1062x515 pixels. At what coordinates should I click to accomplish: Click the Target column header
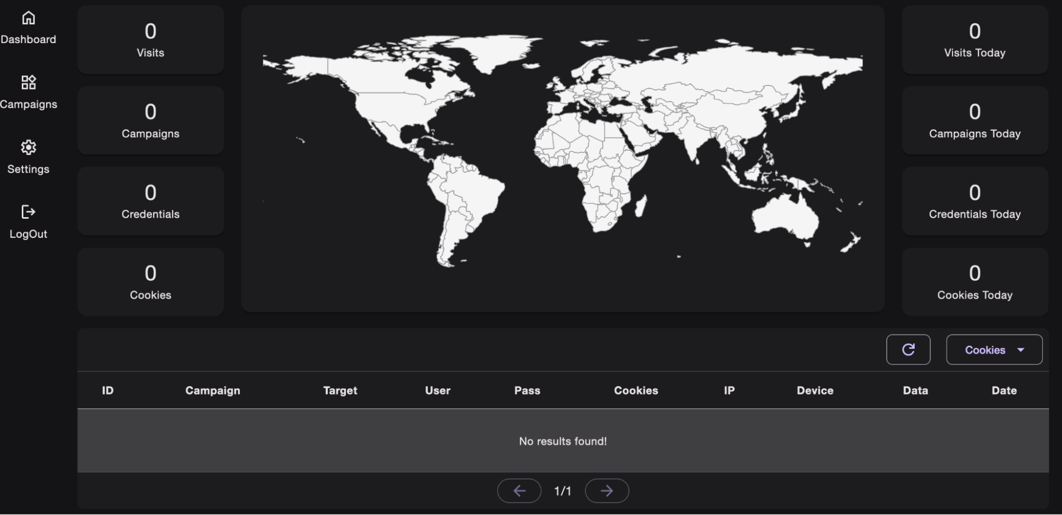click(x=340, y=390)
